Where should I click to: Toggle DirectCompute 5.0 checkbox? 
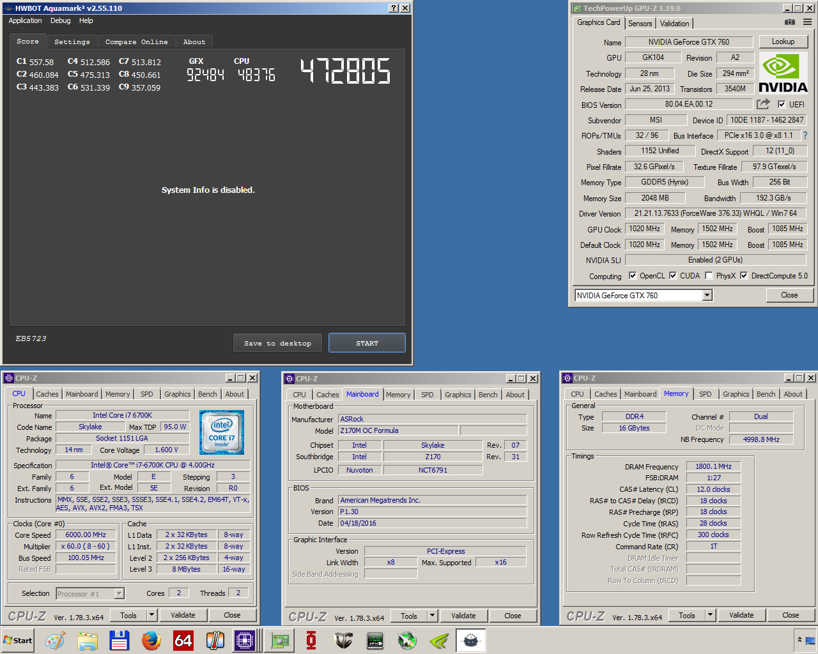744,276
